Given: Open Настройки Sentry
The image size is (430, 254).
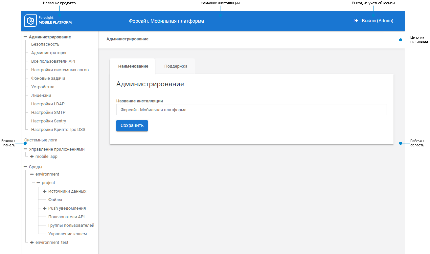Looking at the screenshot, I should tap(49, 121).
